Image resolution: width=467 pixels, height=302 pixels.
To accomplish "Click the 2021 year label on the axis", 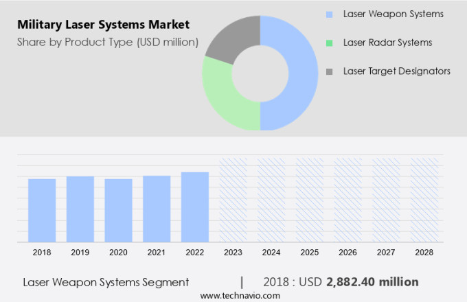I will [x=157, y=253].
